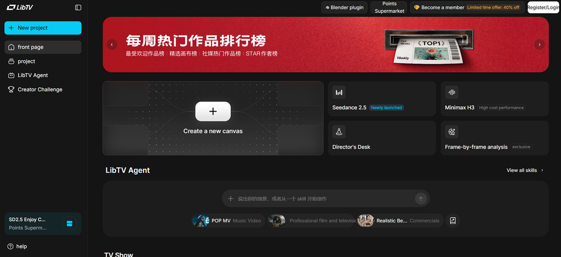
Task: Focus the LibTV Agent prompt input
Action: point(325,198)
